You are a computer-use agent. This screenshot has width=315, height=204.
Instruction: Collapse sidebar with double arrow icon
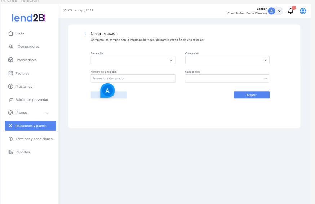[65, 10]
